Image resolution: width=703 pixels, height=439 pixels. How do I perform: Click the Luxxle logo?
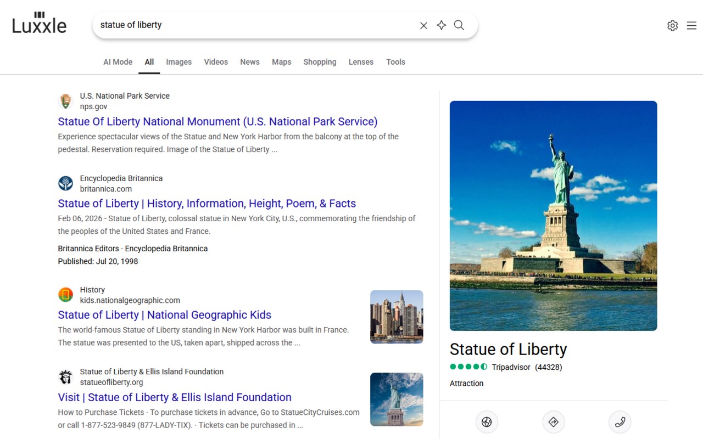tap(40, 23)
